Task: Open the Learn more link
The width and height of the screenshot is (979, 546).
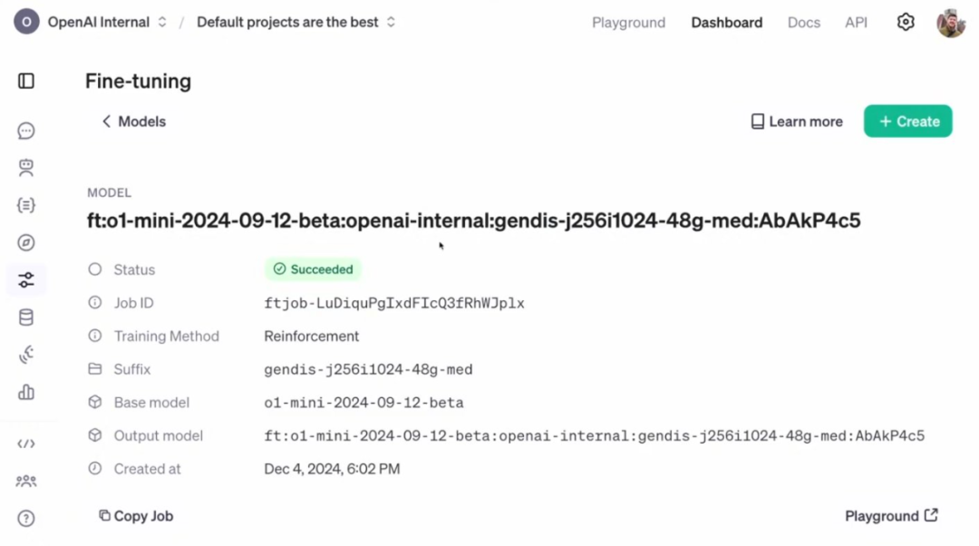Action: coord(797,122)
